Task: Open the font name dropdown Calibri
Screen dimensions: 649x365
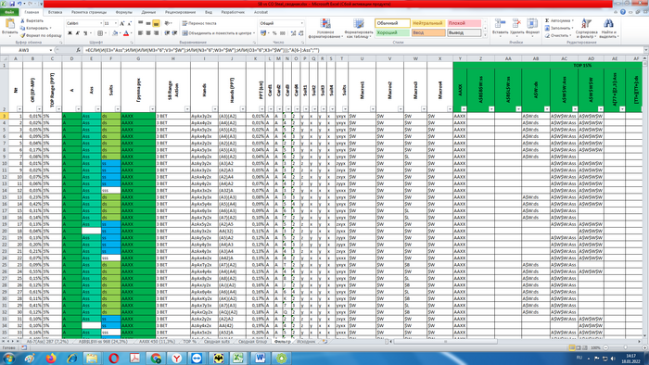Action: click(84, 23)
